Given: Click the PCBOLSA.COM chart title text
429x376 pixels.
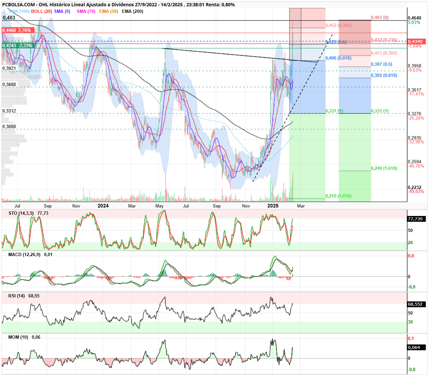Looking at the screenshot, I should coord(118,5).
